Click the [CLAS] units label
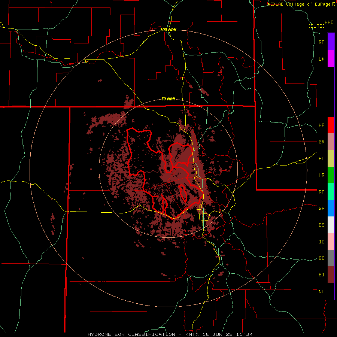Screen dimensions: 337x337 tap(316, 26)
